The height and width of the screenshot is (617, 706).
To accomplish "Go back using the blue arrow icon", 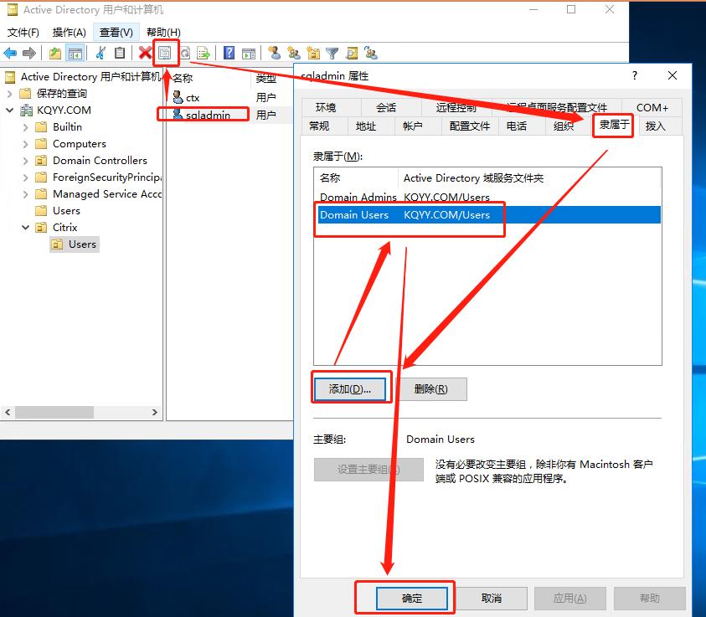I will tap(10, 54).
